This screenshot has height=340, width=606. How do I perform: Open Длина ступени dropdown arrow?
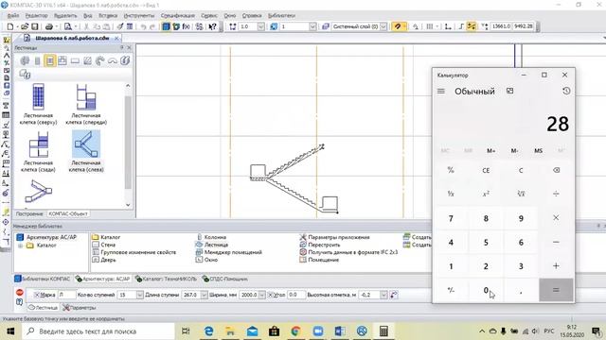[x=204, y=295]
